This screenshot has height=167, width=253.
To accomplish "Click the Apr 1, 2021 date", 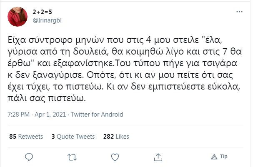I will pyautogui.click(x=50, y=115).
